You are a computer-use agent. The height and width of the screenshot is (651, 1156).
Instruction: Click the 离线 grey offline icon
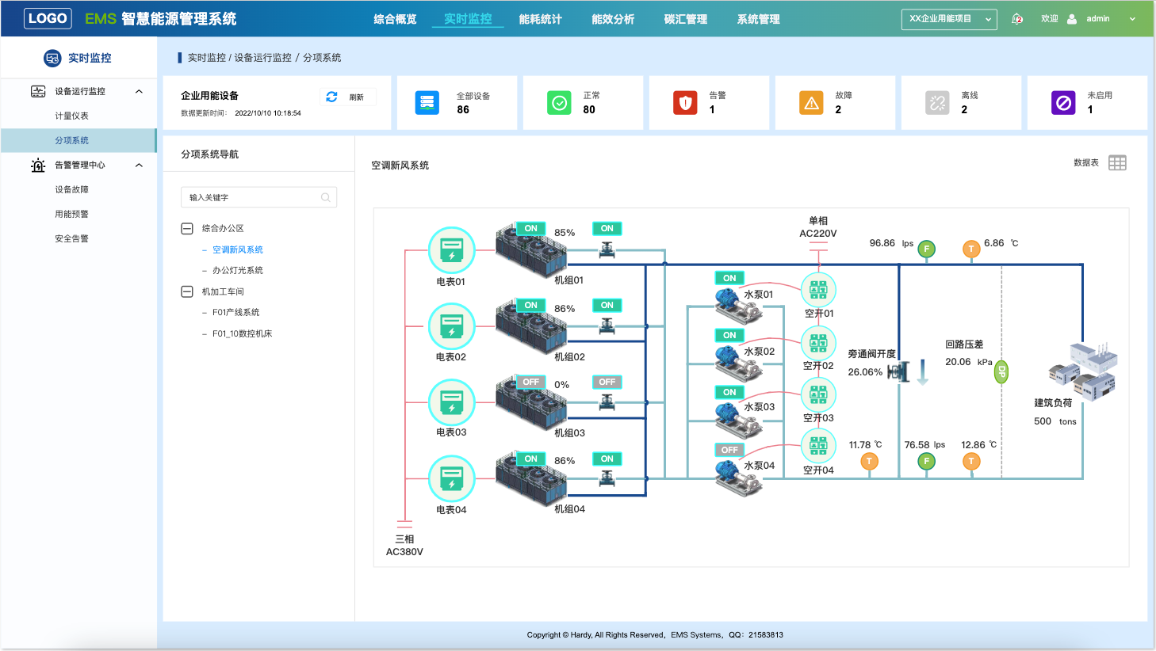[937, 103]
